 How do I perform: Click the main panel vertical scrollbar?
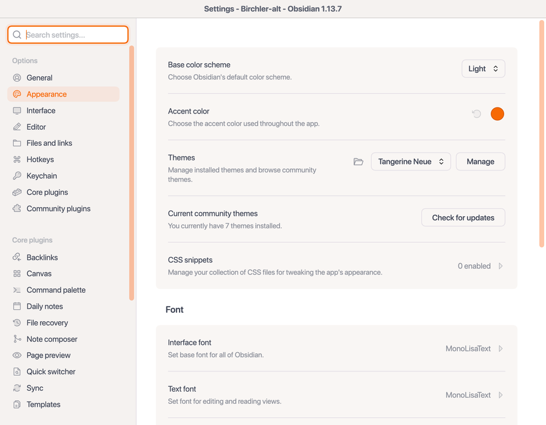coord(542,134)
